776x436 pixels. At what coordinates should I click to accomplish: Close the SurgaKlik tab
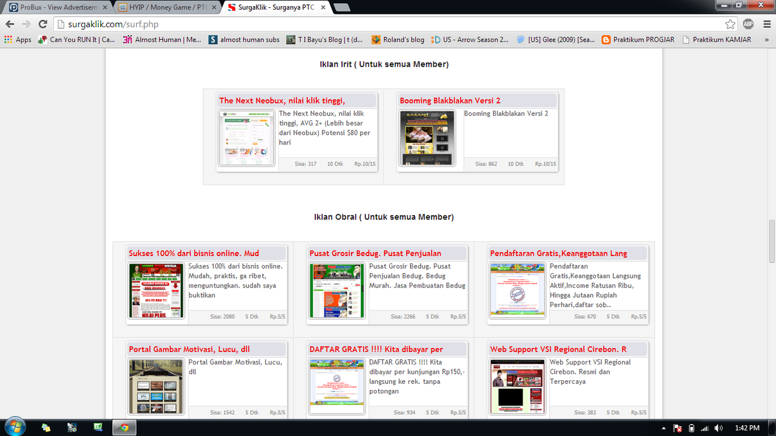[x=324, y=8]
